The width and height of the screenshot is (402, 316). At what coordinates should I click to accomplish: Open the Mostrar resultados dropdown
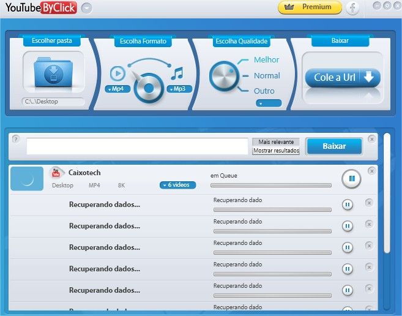[x=276, y=151]
